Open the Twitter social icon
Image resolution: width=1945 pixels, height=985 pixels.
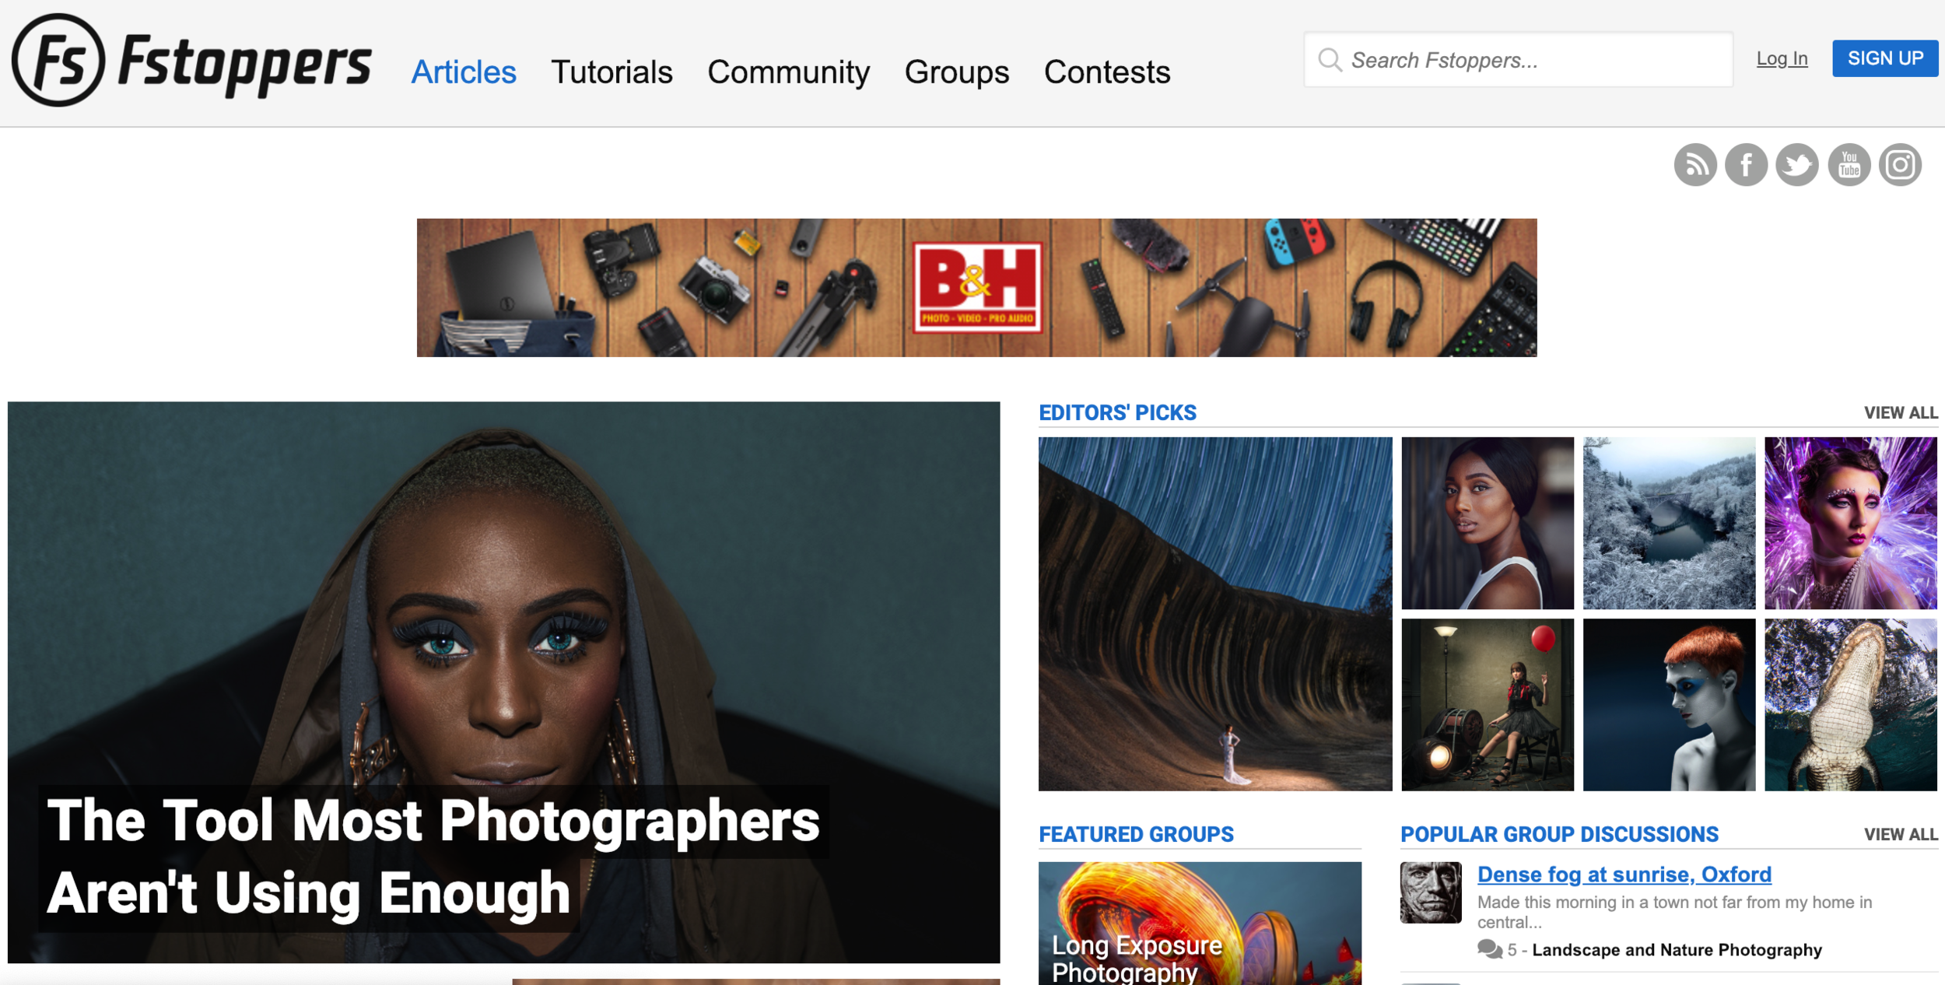(1797, 165)
